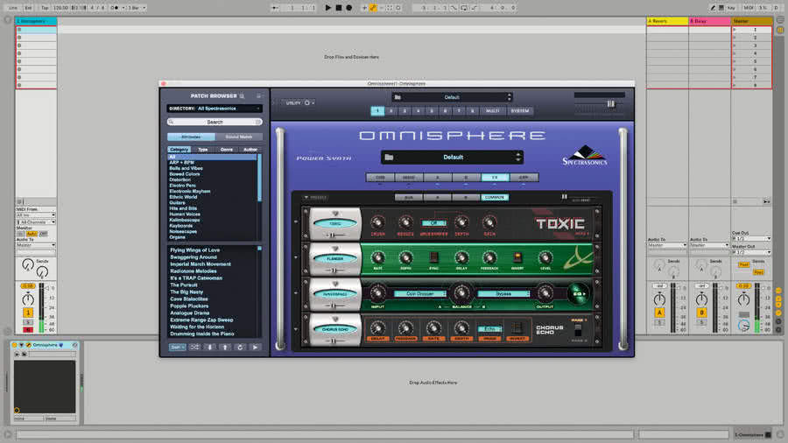Toggle the A Reverb return track activator
This screenshot has width=788, height=443.
[x=659, y=313]
